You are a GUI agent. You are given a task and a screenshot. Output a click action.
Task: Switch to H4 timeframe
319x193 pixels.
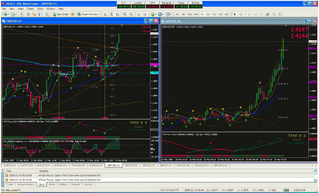[x=208, y=14]
